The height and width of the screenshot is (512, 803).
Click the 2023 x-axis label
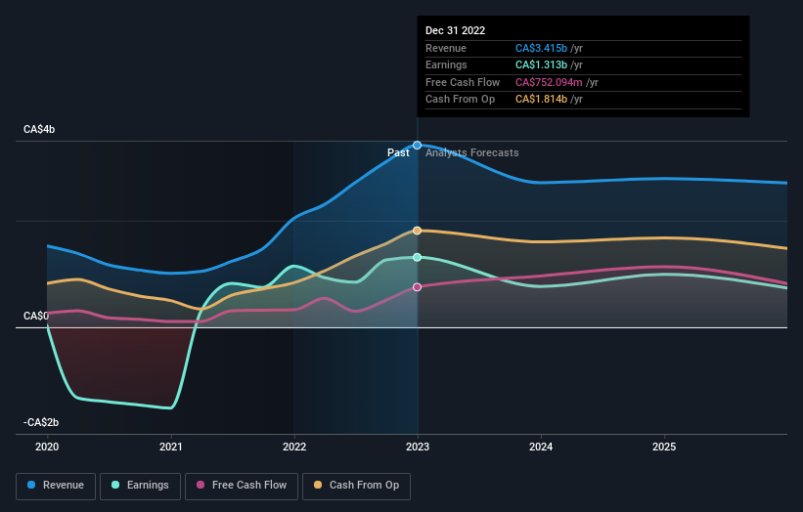[418, 447]
